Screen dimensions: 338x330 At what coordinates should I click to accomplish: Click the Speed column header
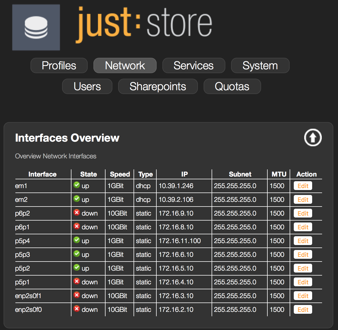click(120, 174)
